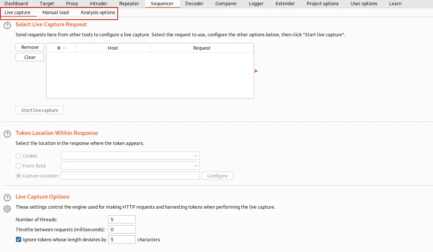The image size is (433, 252).
Task: Choose the Custom location radio option
Action: 19,176
